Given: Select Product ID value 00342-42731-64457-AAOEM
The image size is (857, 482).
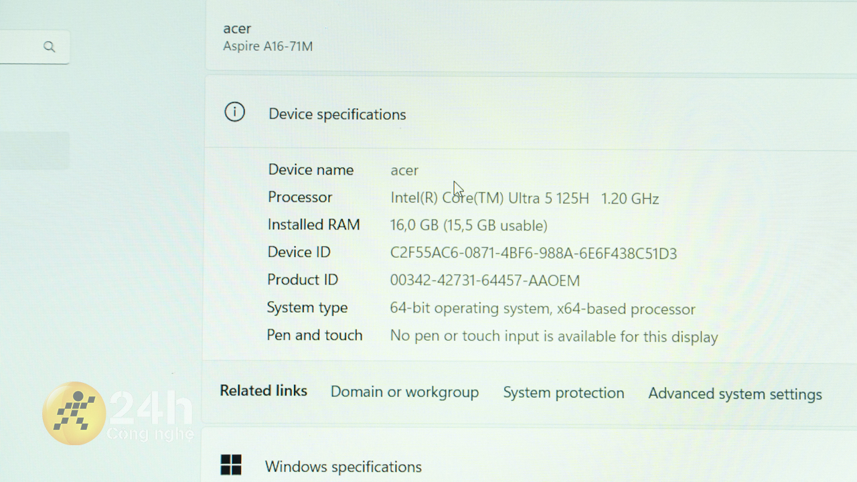Looking at the screenshot, I should point(485,281).
